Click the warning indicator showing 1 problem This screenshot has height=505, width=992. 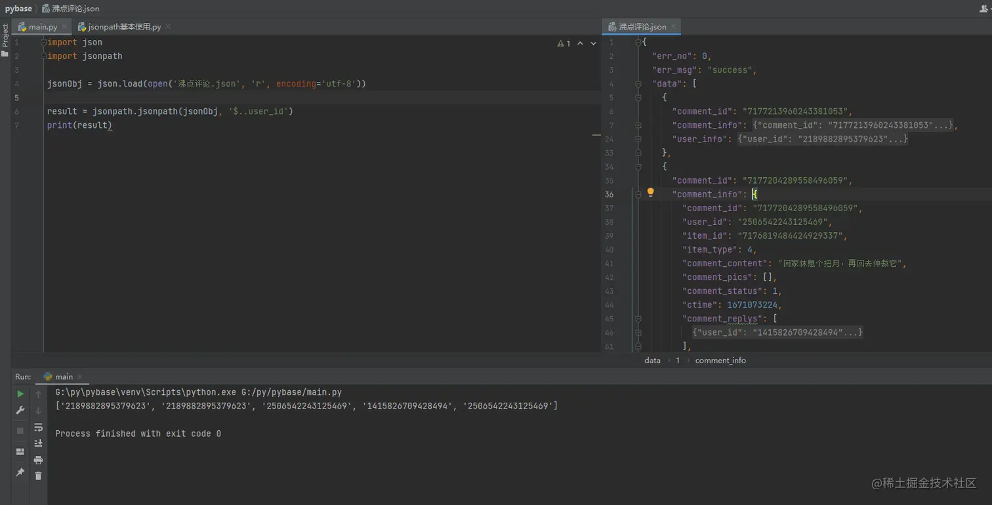(x=564, y=43)
